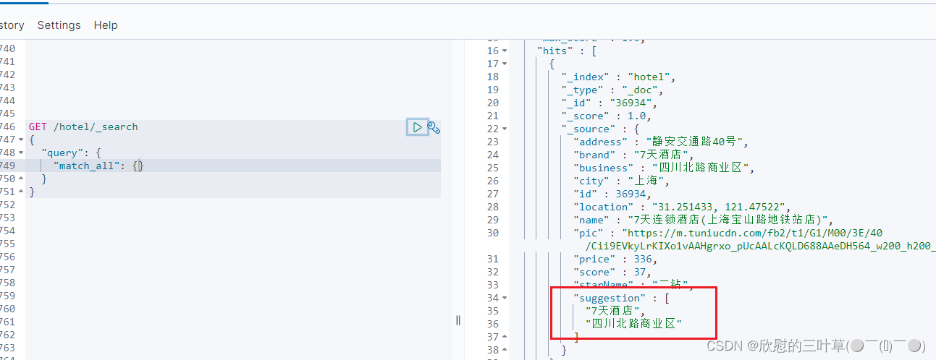Image resolution: width=936 pixels, height=360 pixels.
Task: Click the pane resize handle between editors
Action: 458,320
